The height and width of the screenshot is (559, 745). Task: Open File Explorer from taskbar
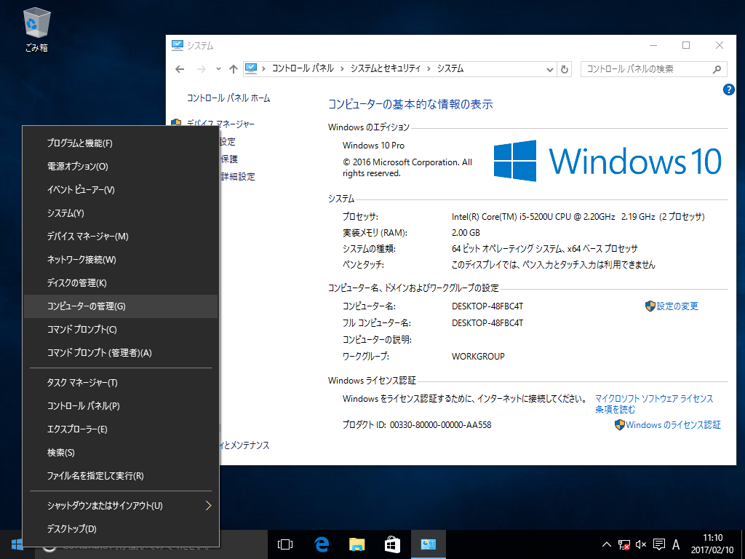[356, 544]
